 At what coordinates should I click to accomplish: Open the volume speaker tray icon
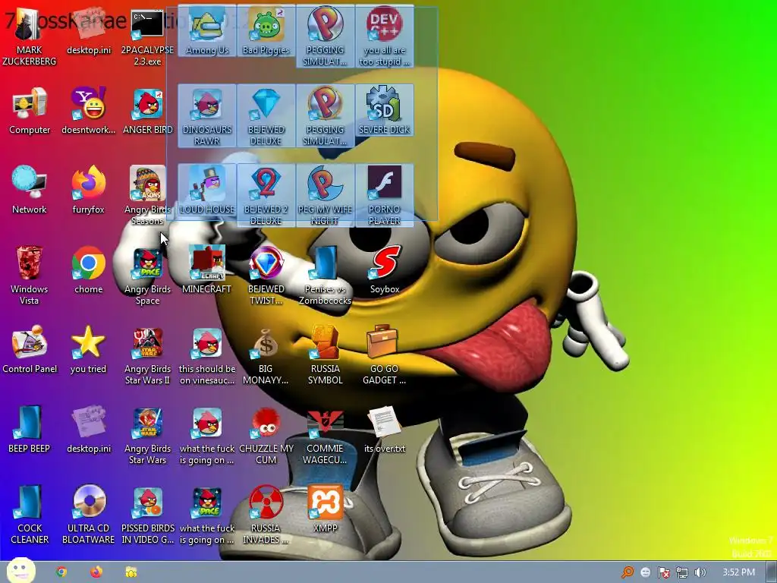pyautogui.click(x=700, y=572)
